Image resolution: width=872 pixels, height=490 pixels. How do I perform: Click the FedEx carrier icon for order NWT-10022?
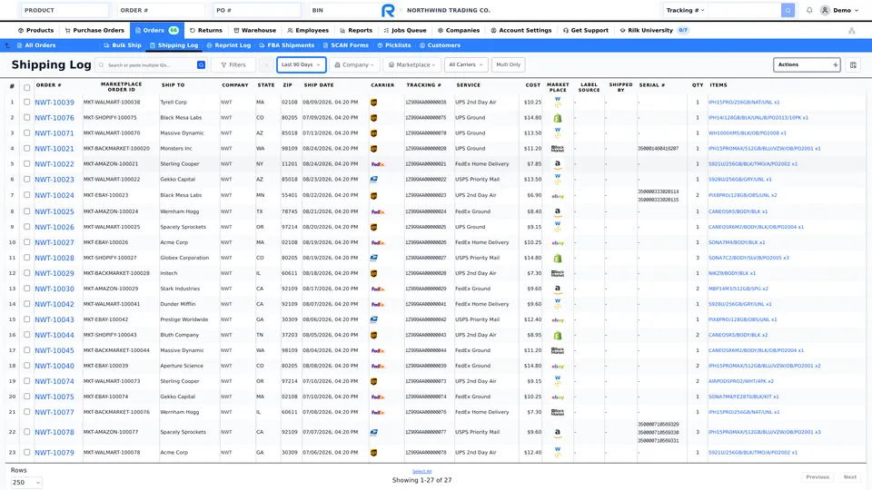378,164
